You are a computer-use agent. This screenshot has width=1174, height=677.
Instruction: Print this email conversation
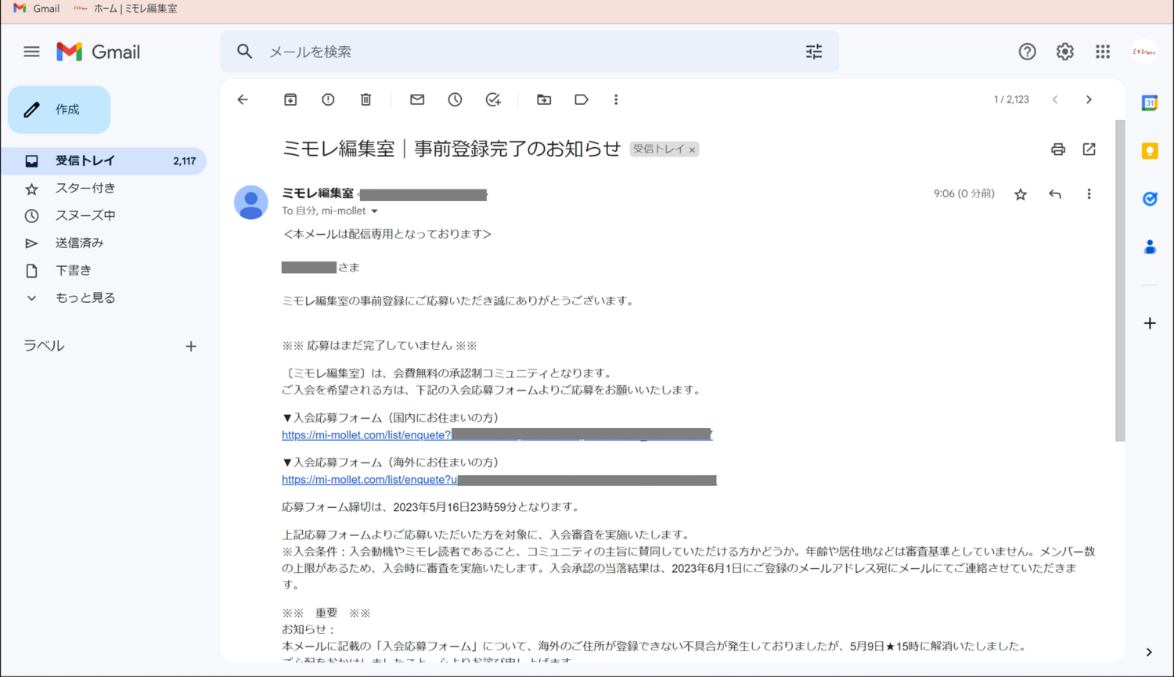coord(1058,149)
